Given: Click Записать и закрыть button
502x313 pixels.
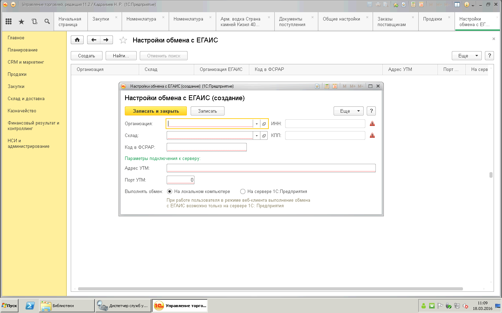Looking at the screenshot, I should [156, 111].
